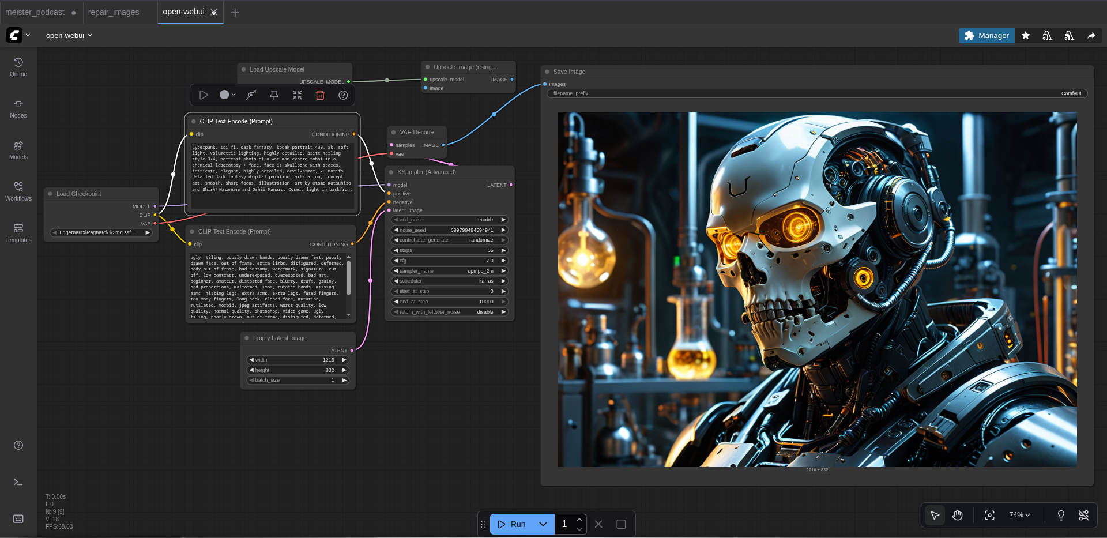Click the fit view icon
Viewport: 1107px width, 538px height.
pos(989,515)
